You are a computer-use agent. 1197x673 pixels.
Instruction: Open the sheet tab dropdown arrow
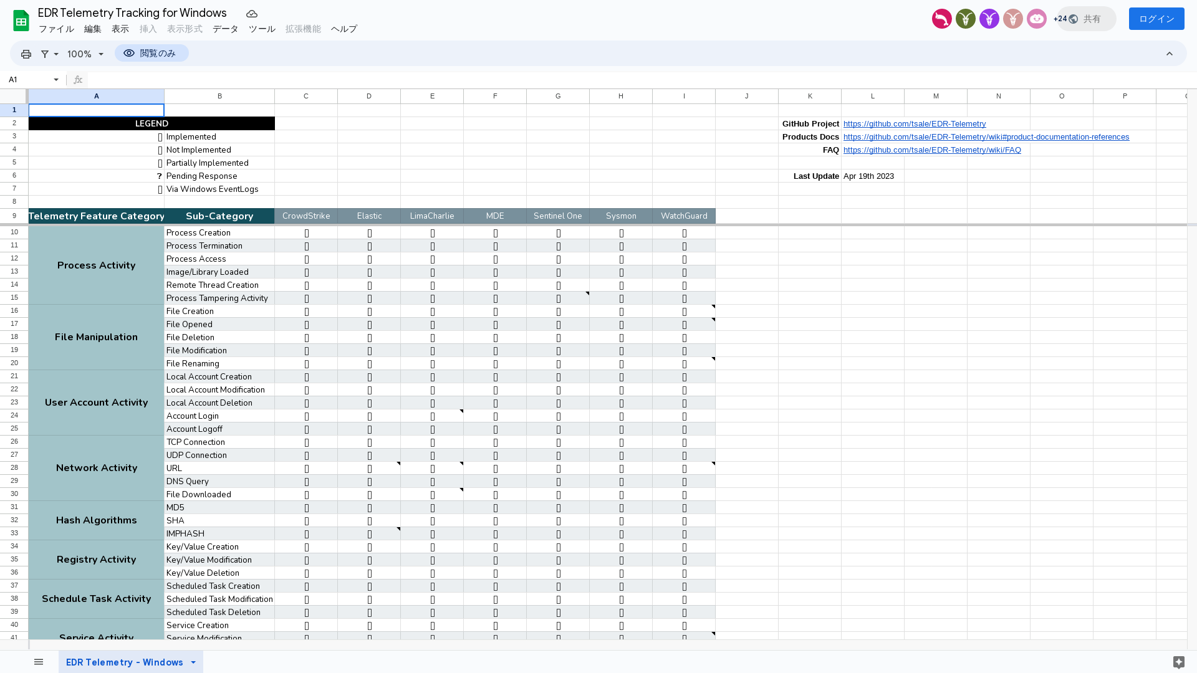(193, 662)
